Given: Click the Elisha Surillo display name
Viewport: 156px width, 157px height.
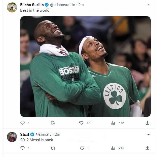Looking at the screenshot, I should pos(32,5).
